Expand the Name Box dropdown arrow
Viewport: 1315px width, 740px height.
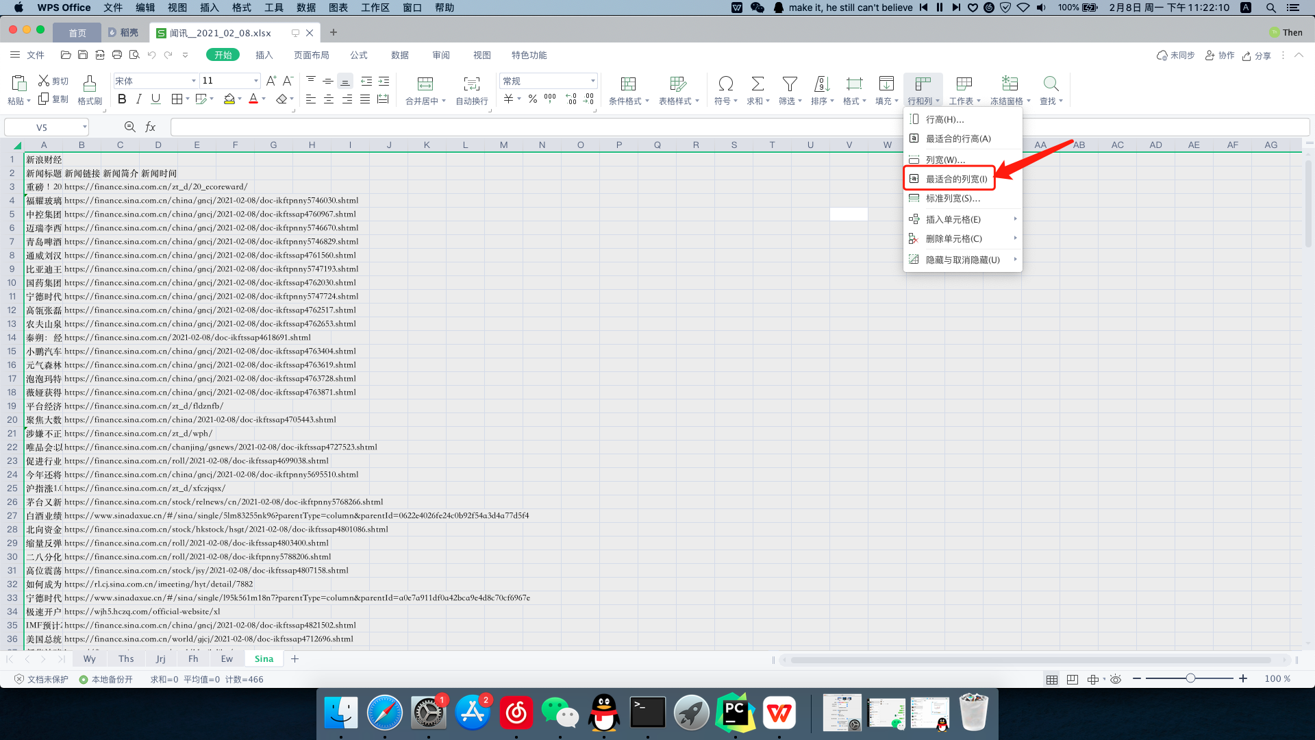pos(84,127)
